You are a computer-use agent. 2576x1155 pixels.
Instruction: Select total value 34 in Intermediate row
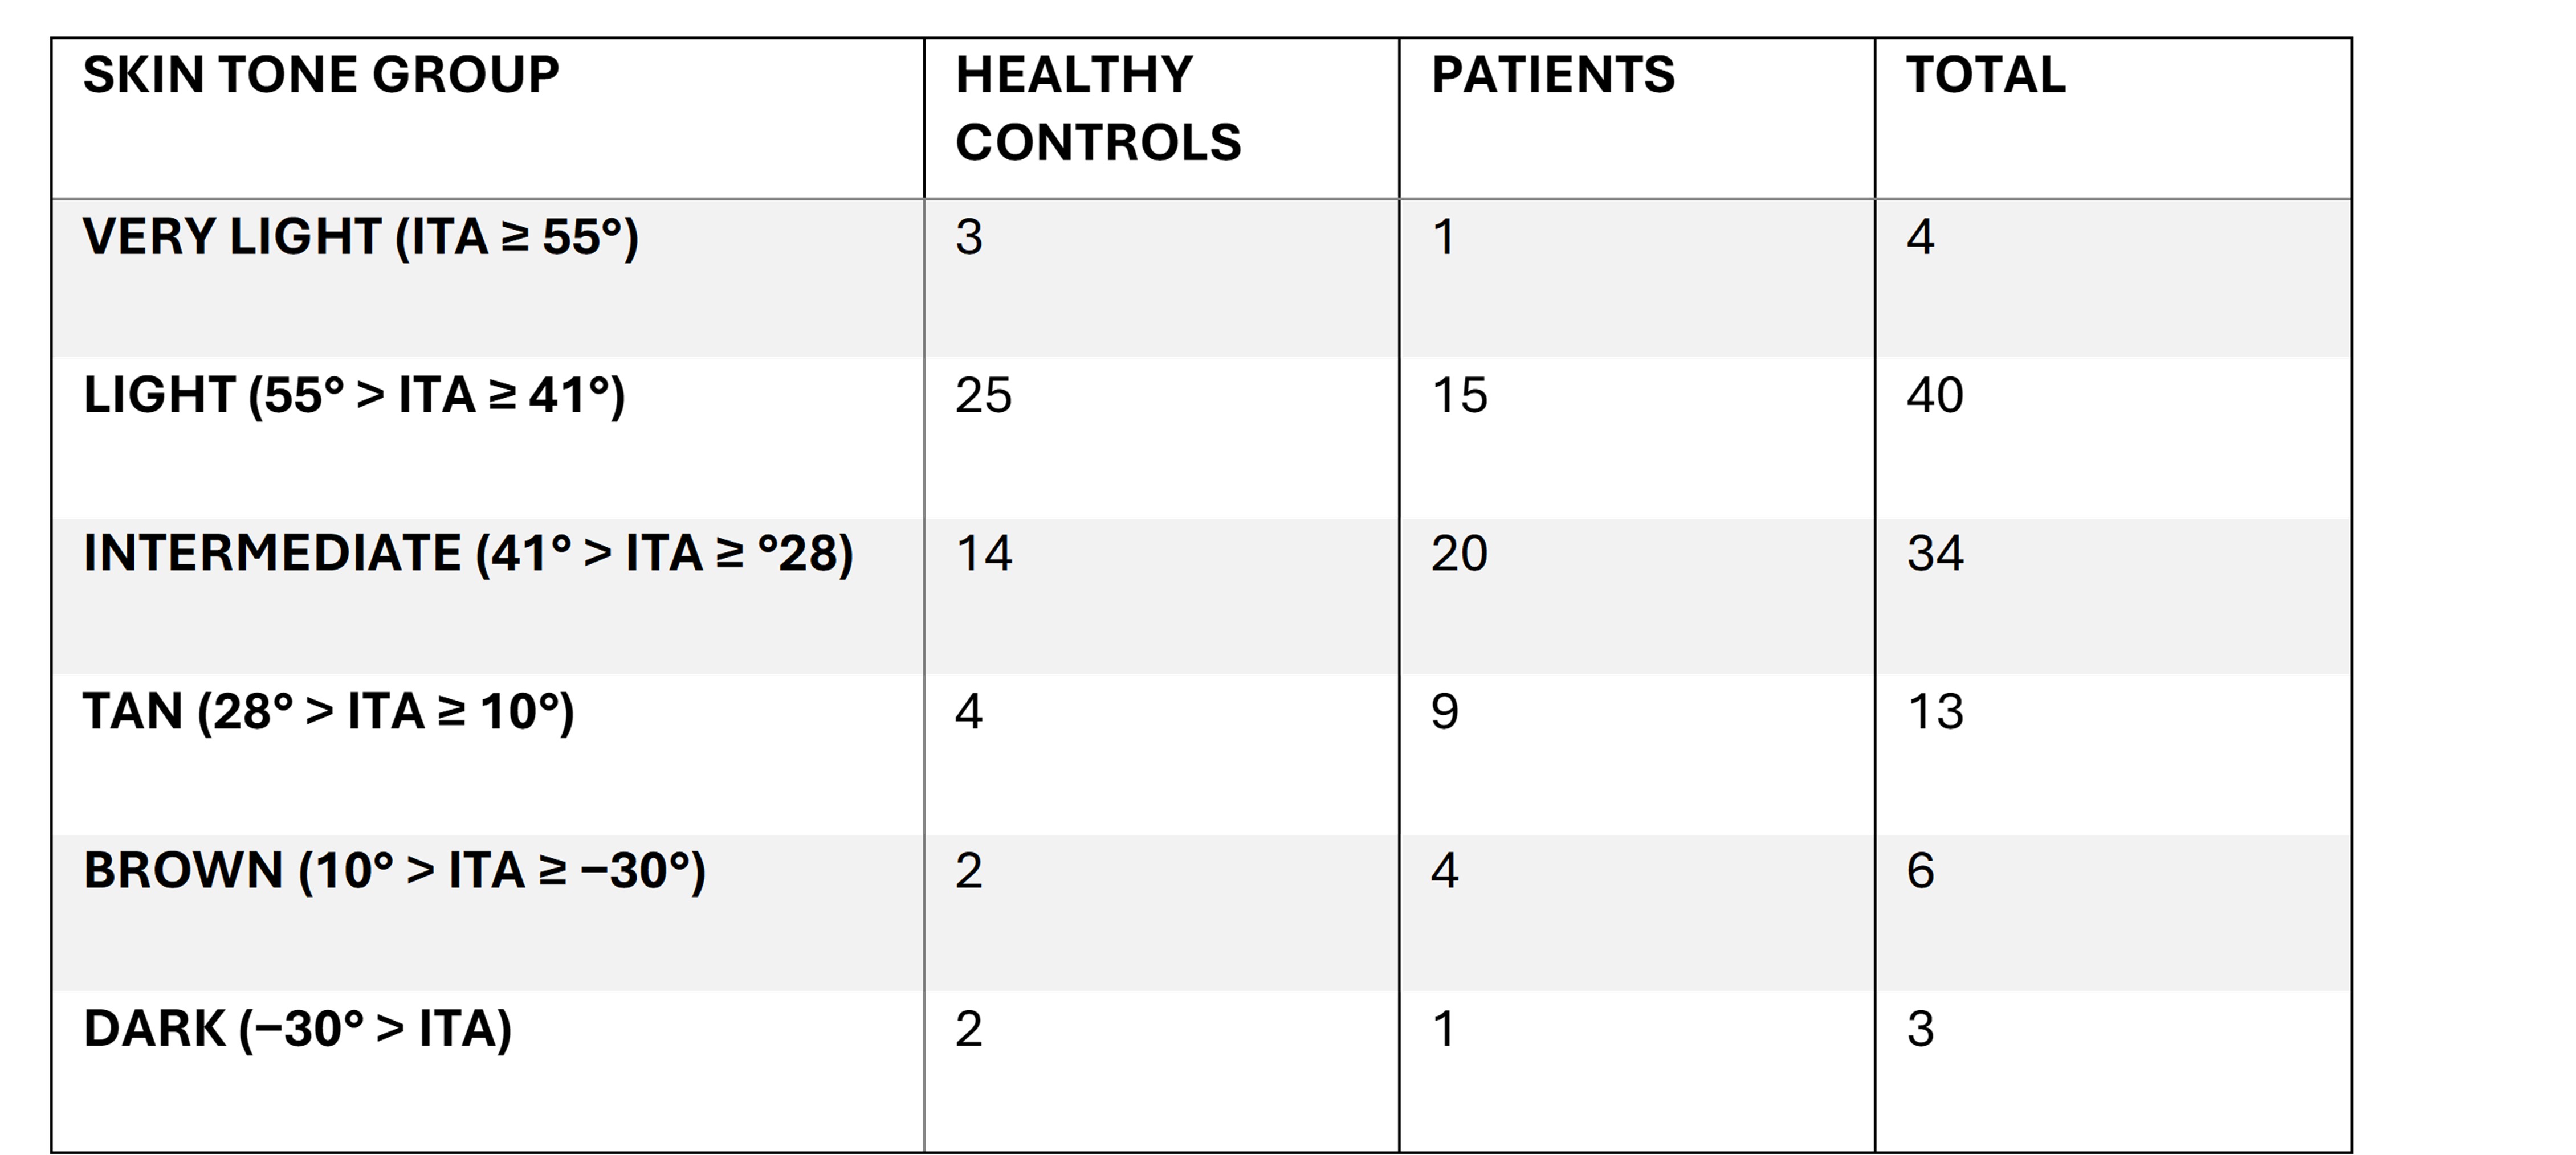click(x=1935, y=554)
